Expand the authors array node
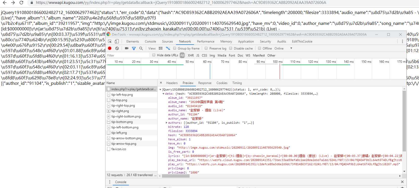419x188 pixels. [x=166, y=123]
